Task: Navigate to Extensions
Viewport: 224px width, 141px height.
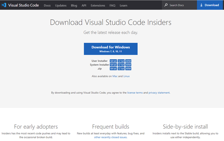Action: 98,6
